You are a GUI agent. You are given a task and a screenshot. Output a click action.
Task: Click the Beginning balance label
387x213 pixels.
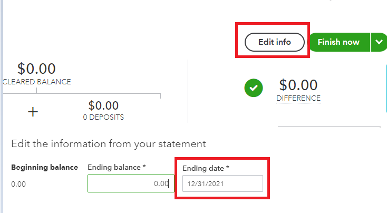click(x=44, y=167)
